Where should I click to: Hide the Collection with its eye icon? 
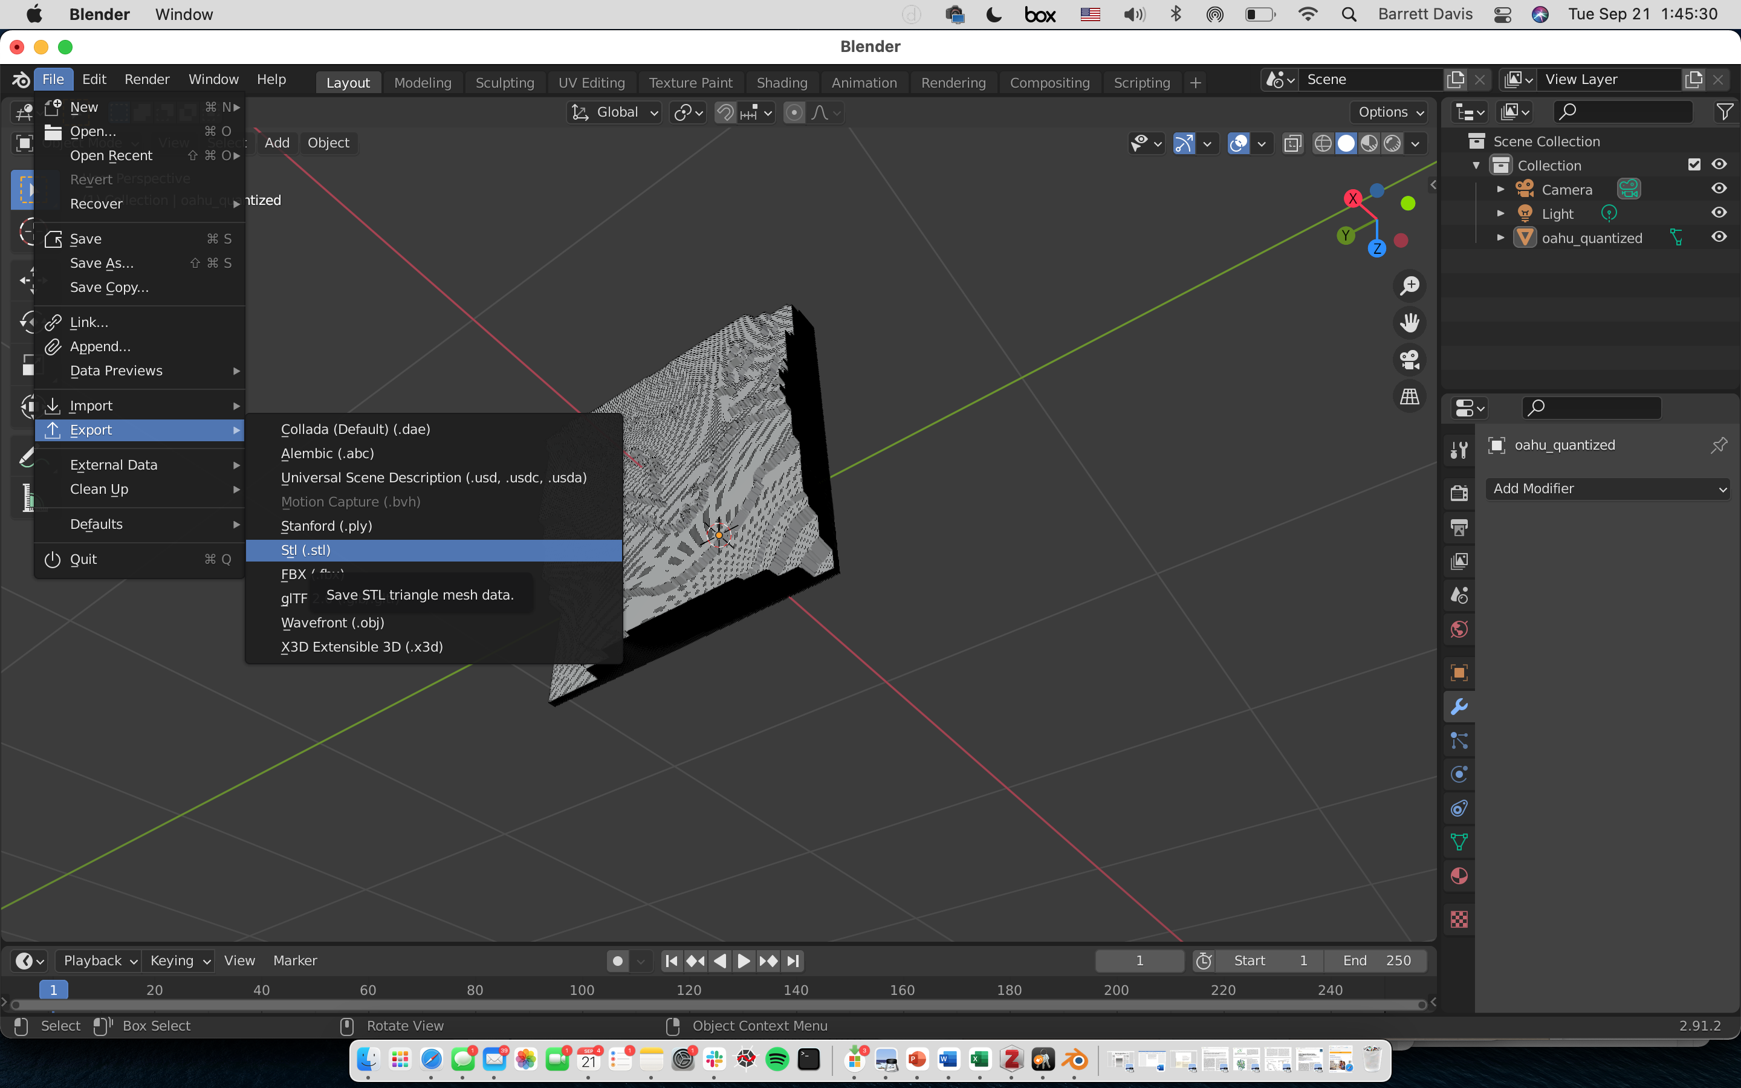pyautogui.click(x=1719, y=165)
